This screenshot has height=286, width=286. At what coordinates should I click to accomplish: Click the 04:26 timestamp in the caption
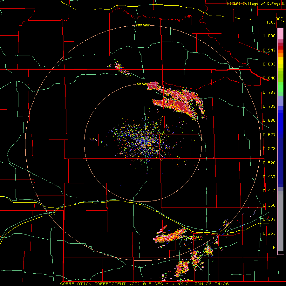tap(222, 284)
